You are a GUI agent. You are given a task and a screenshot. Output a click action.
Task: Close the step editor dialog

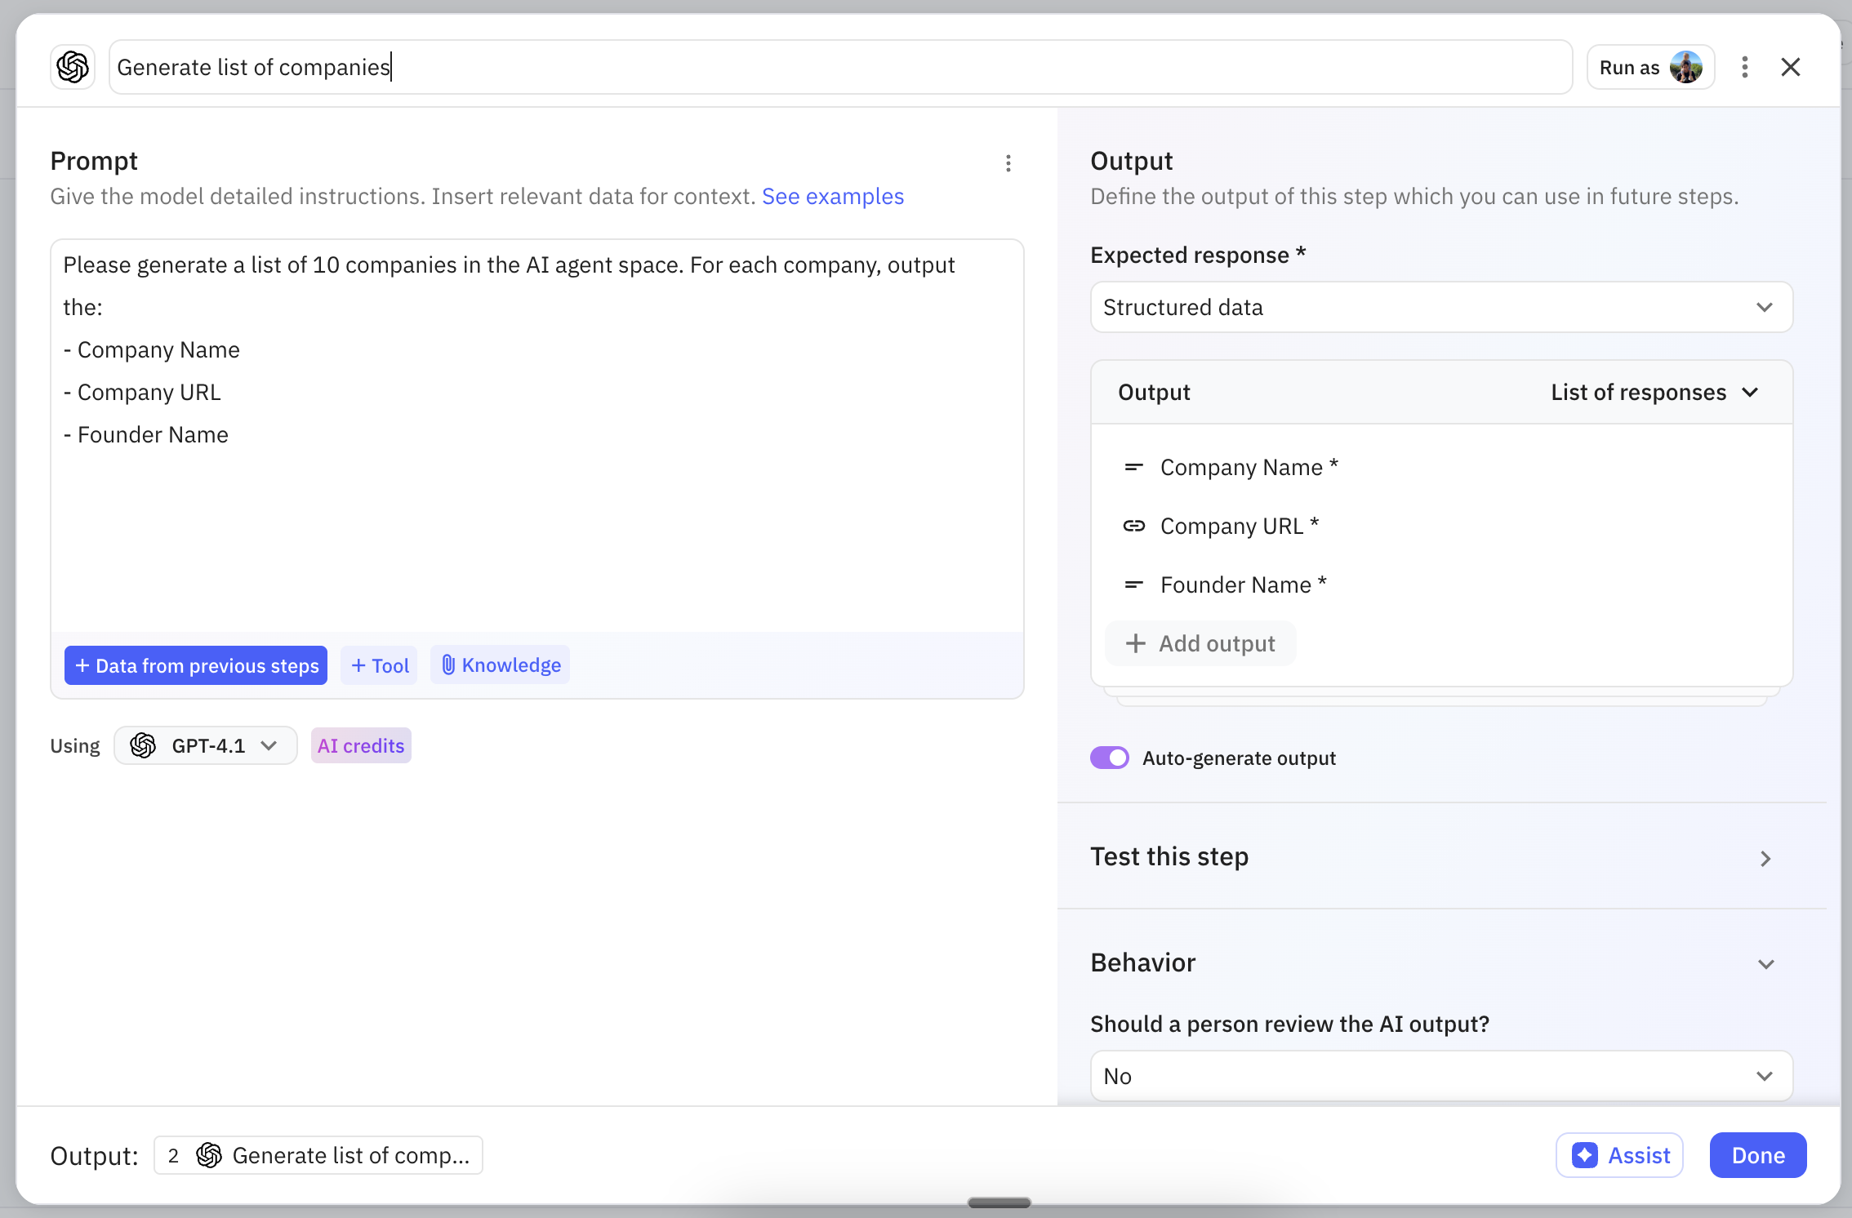tap(1790, 67)
